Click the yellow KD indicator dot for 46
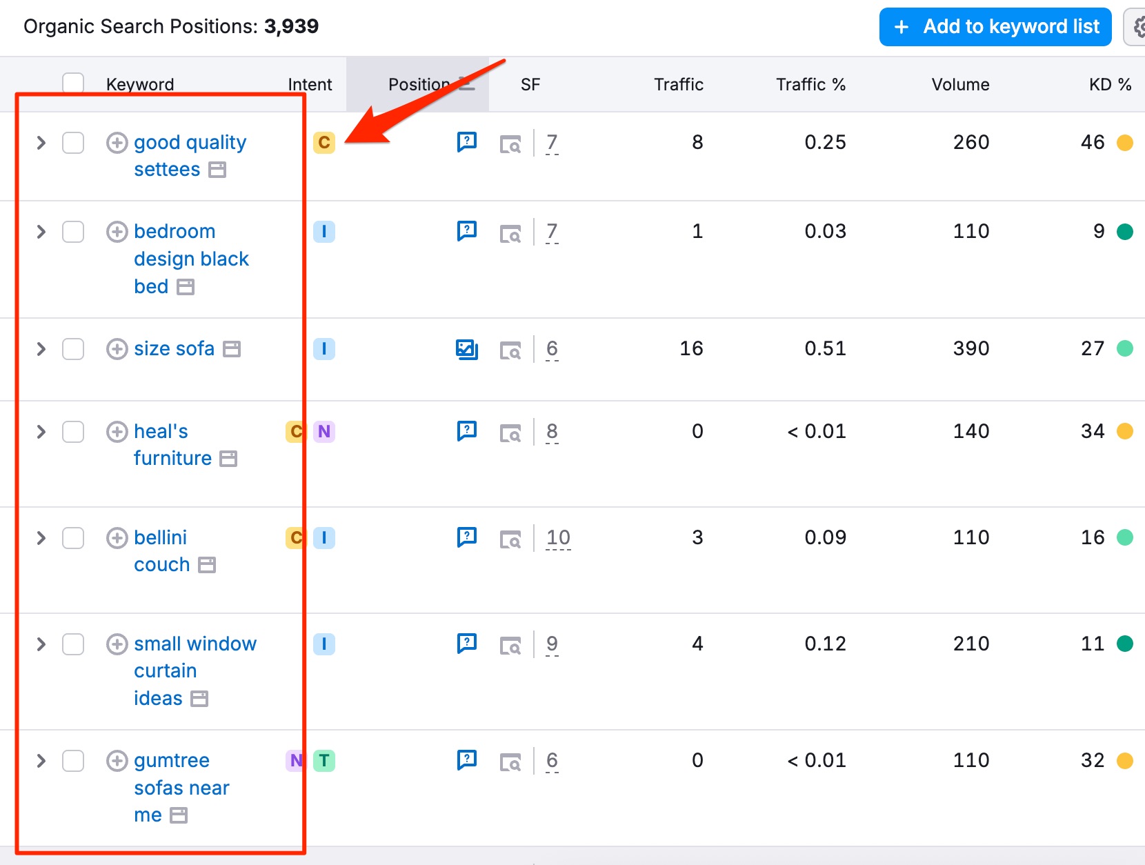The image size is (1145, 865). (1124, 143)
